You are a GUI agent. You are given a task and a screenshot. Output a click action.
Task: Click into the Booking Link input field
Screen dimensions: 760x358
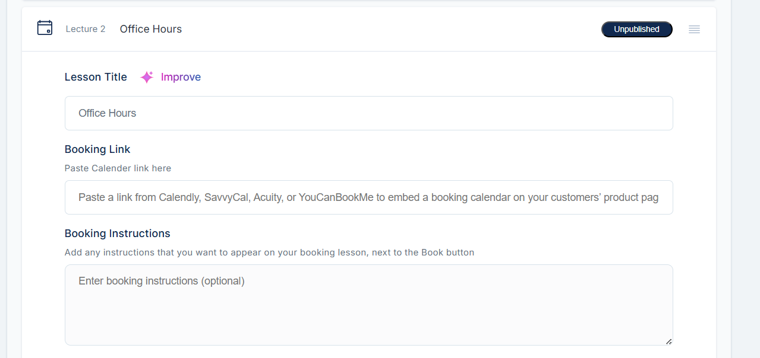point(368,197)
